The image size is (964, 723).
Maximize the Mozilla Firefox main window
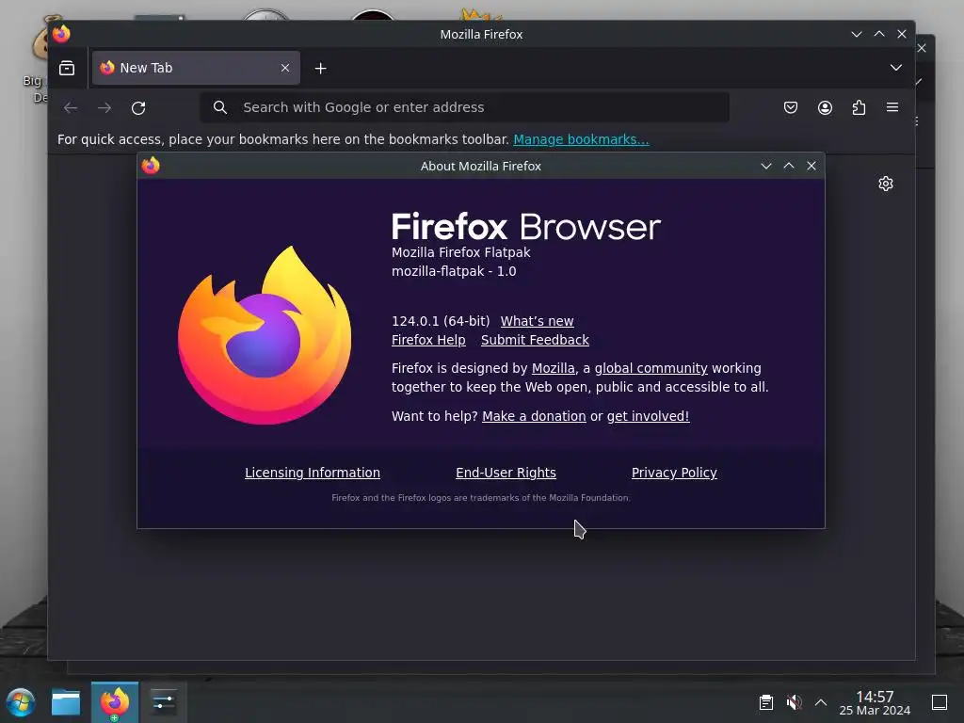[x=879, y=35]
